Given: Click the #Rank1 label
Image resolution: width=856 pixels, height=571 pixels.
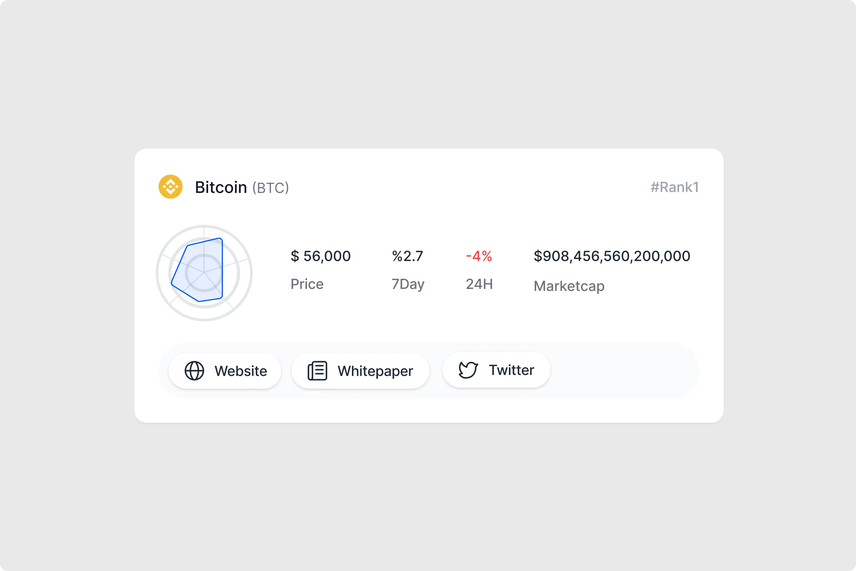Looking at the screenshot, I should coord(675,187).
